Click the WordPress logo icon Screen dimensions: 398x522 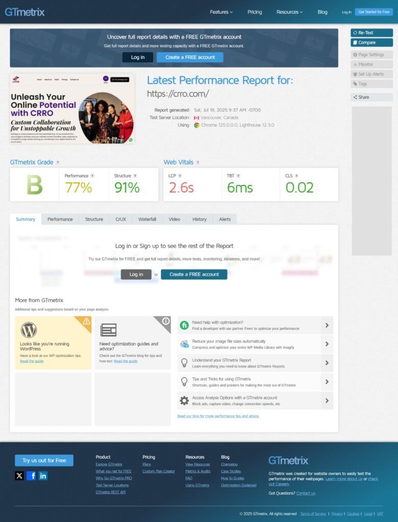pyautogui.click(x=29, y=330)
